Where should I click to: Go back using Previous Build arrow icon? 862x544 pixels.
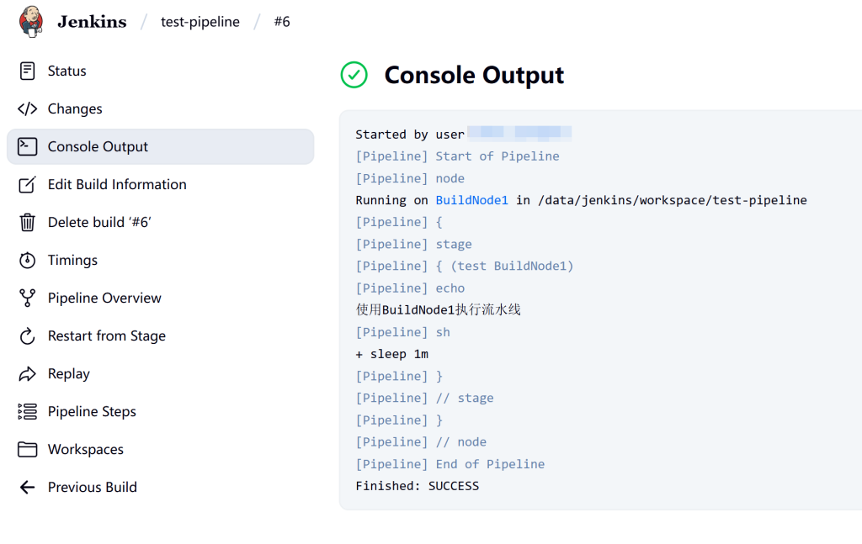28,488
